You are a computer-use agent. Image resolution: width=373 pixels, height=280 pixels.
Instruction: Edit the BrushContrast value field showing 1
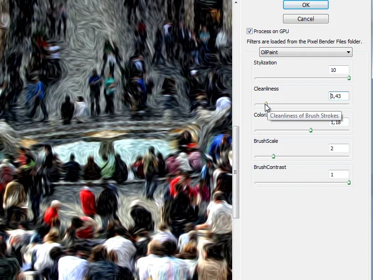tap(339, 174)
